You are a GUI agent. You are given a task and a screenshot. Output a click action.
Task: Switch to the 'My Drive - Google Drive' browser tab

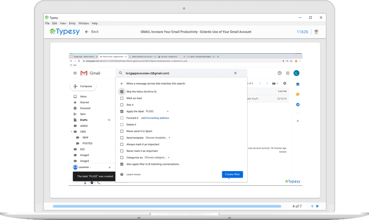pyautogui.click(x=171, y=57)
